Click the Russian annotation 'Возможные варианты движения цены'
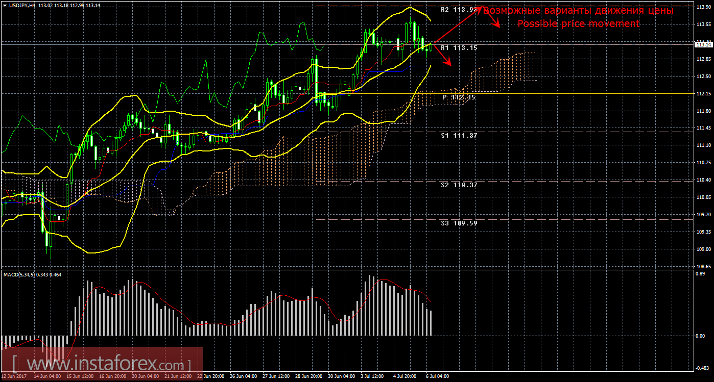 pos(578,11)
